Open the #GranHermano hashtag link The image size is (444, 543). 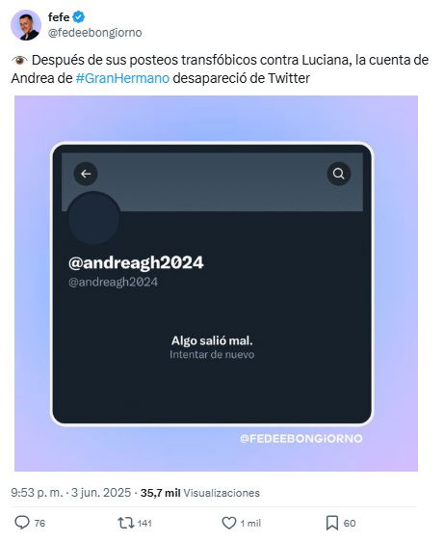point(122,78)
